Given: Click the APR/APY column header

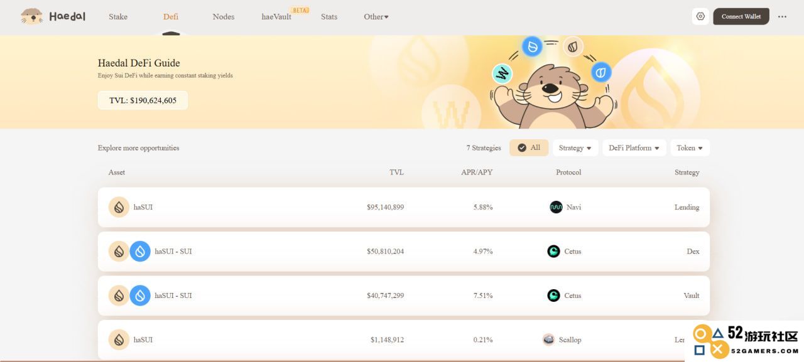Looking at the screenshot, I should tap(477, 173).
